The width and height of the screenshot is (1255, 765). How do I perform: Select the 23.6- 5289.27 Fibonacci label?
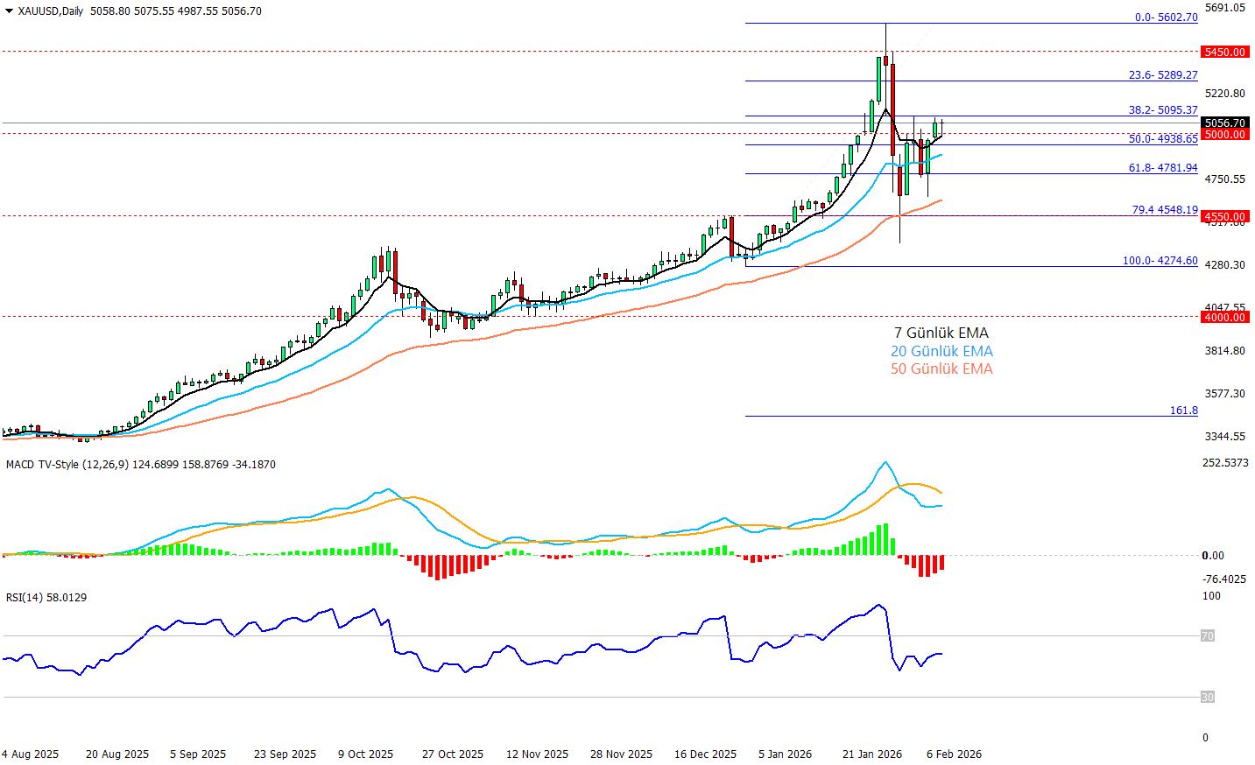(1162, 75)
